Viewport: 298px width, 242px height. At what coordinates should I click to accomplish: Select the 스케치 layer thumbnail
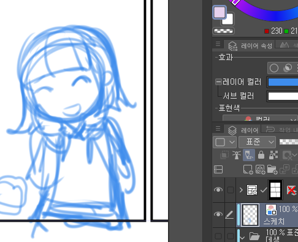tap(250, 214)
